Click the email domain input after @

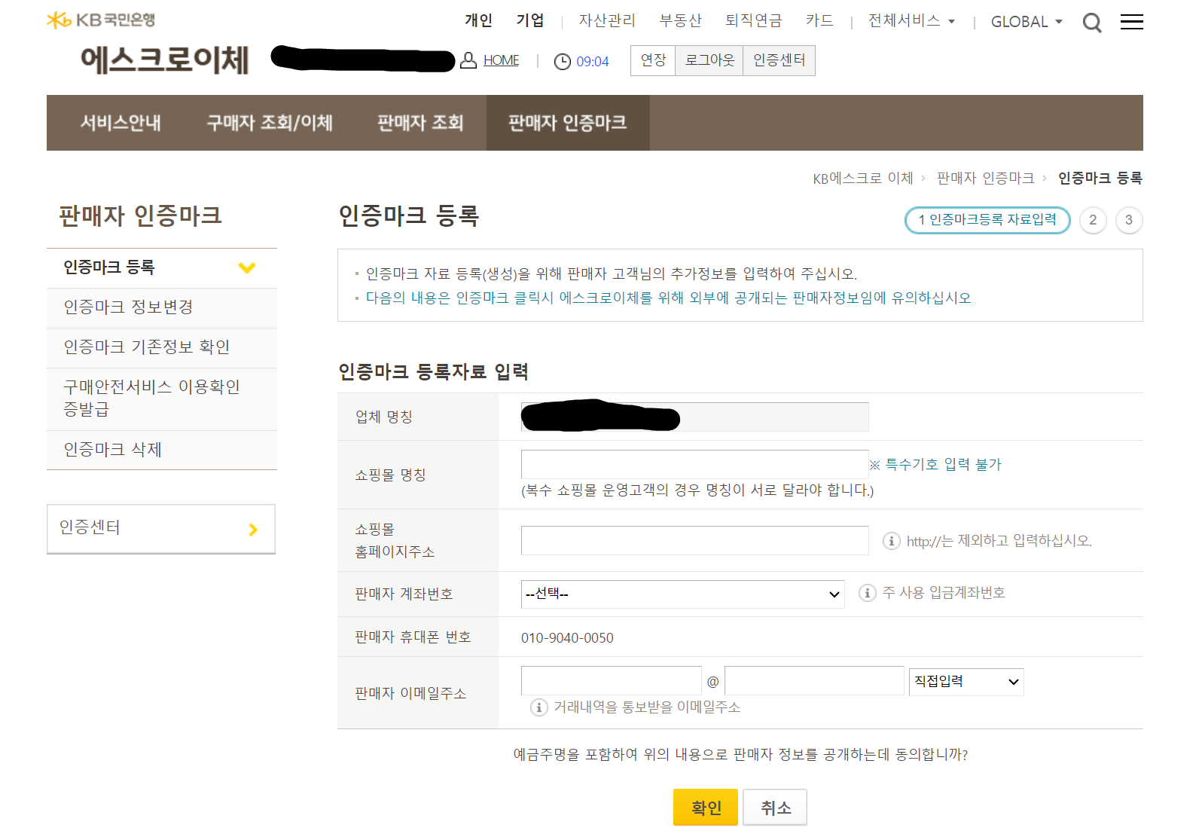(x=814, y=681)
